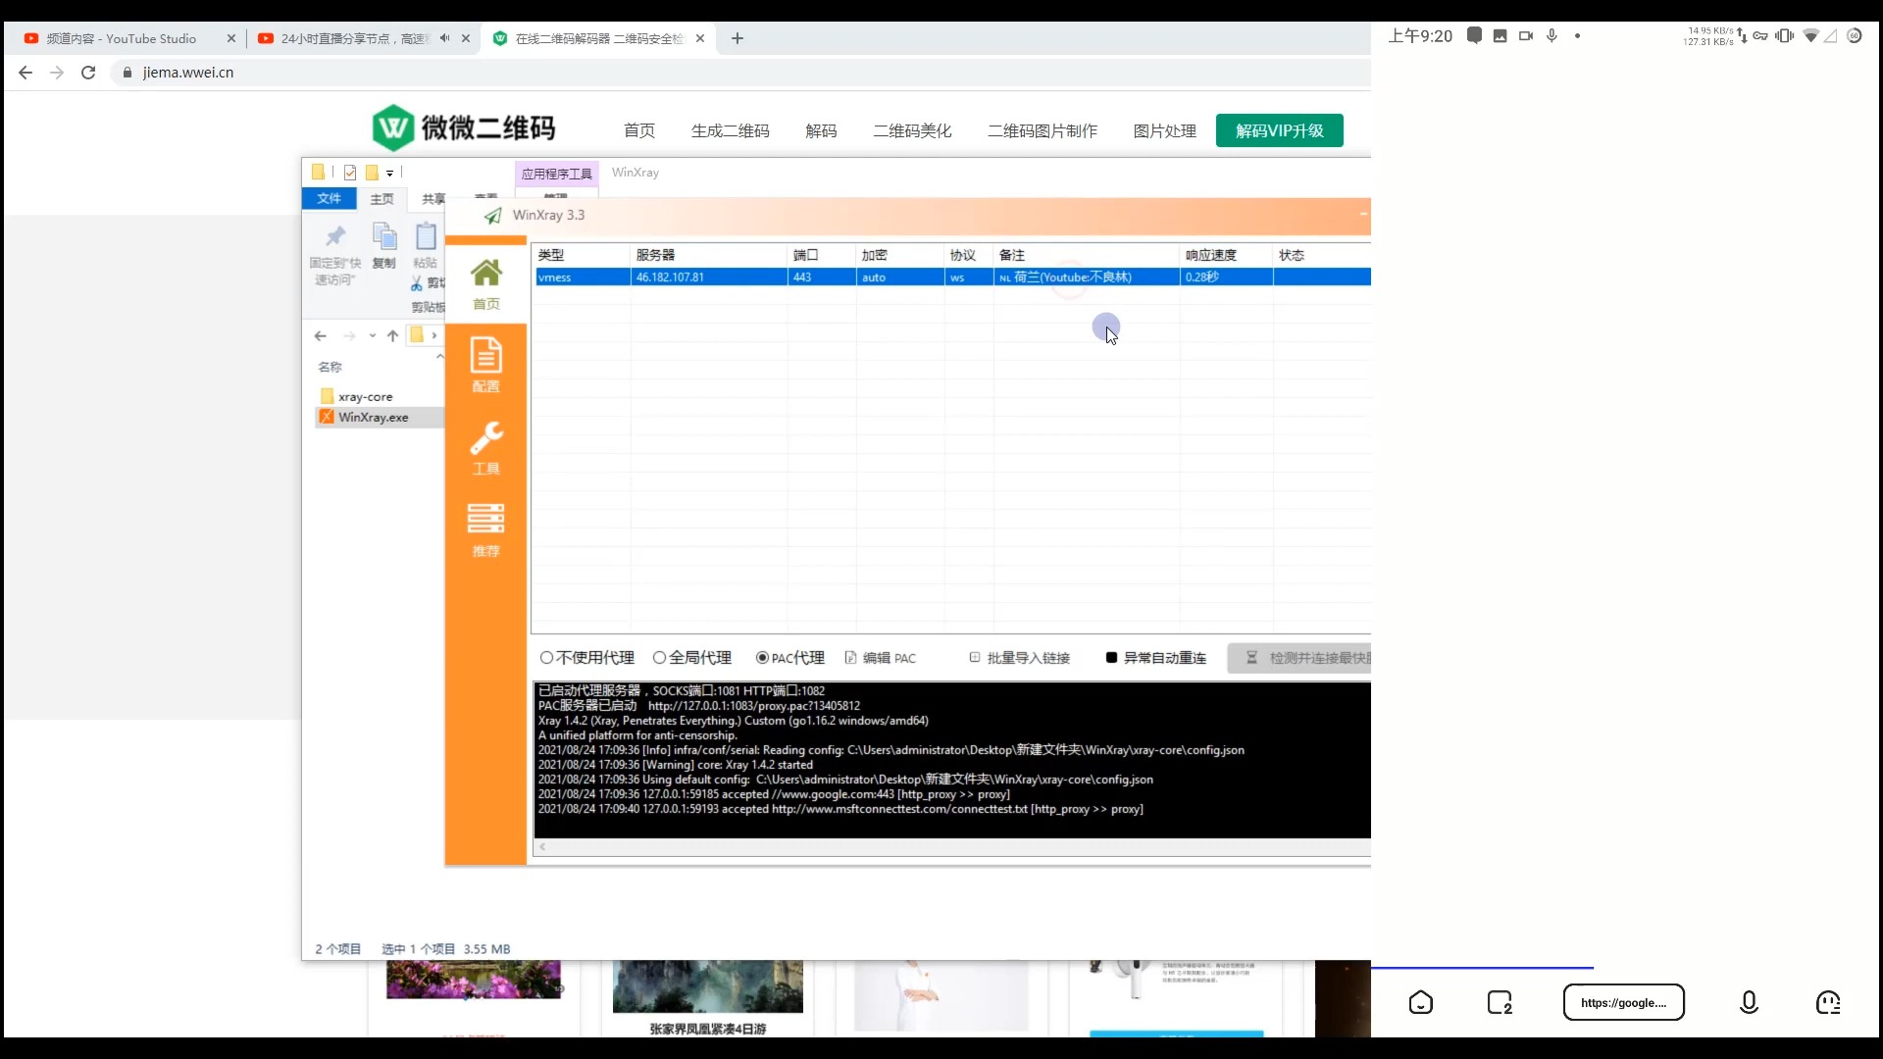Screen dimensions: 1883x1059
Task: Click the status bar vibrate mode icon
Action: pyautogui.click(x=1785, y=36)
